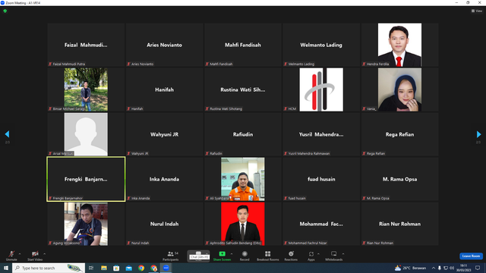This screenshot has height=273, width=486.
Task: Select the HCM logo participant tile
Action: click(321, 89)
